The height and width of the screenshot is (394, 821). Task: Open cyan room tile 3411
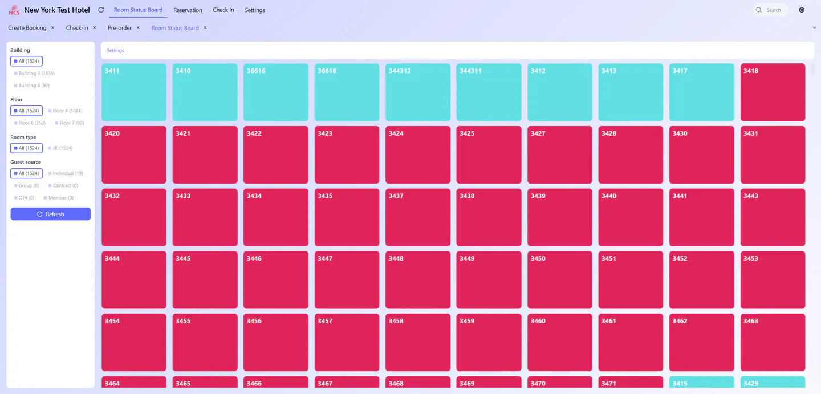pos(134,92)
